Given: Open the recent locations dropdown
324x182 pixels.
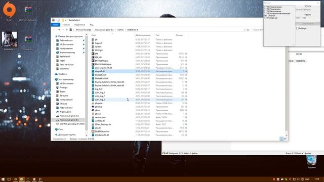Looking at the screenshot, I should [x=63, y=30].
